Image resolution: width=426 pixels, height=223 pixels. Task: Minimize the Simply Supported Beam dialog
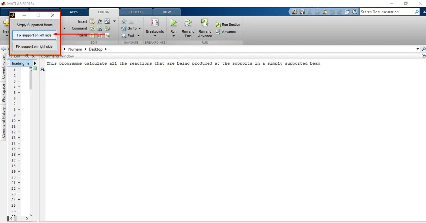[24, 15]
